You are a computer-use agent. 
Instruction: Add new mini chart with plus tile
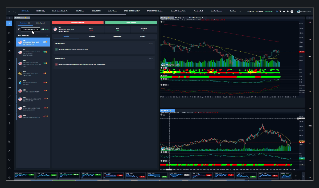pyautogui.click(x=296, y=175)
